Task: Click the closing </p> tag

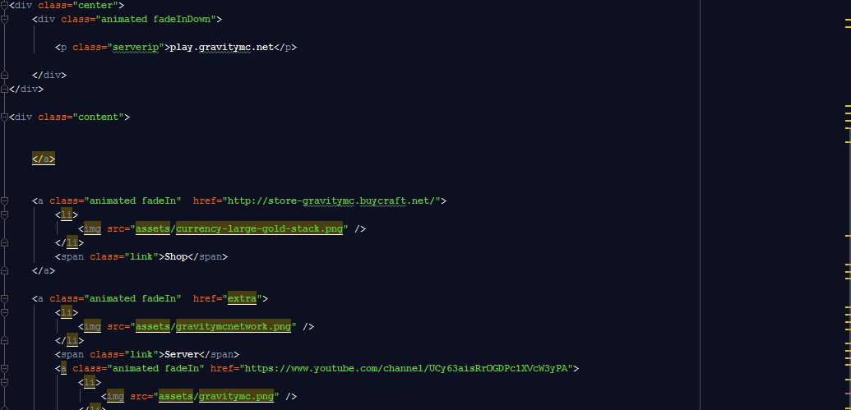Action: pyautogui.click(x=285, y=47)
